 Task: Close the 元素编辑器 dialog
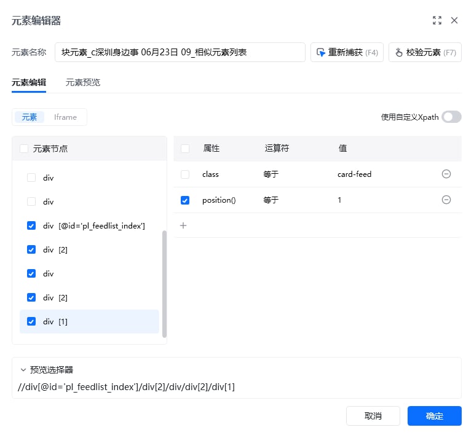pyautogui.click(x=454, y=20)
